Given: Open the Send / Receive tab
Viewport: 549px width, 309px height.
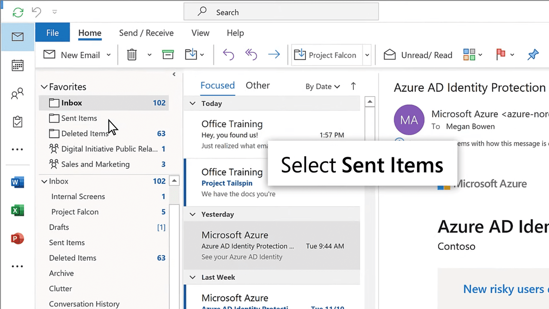Looking at the screenshot, I should pyautogui.click(x=146, y=33).
